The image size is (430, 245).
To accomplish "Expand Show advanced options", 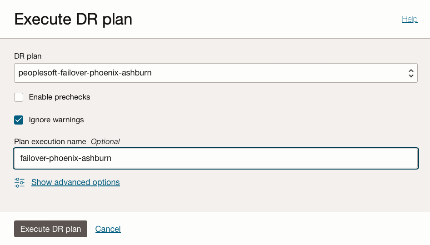I will tap(75, 182).
